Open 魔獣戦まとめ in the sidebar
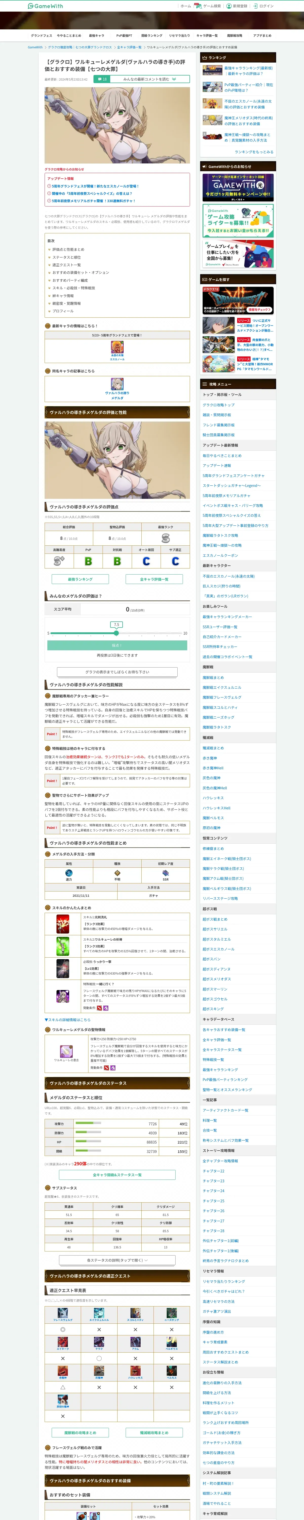304x1520 pixels. [x=213, y=677]
